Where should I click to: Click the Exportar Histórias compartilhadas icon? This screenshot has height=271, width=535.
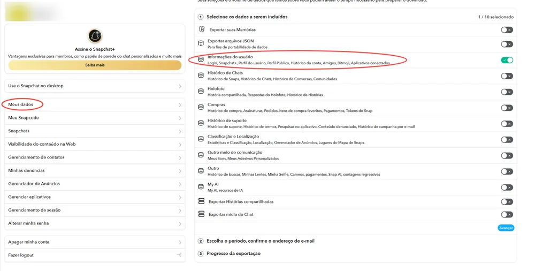click(201, 201)
